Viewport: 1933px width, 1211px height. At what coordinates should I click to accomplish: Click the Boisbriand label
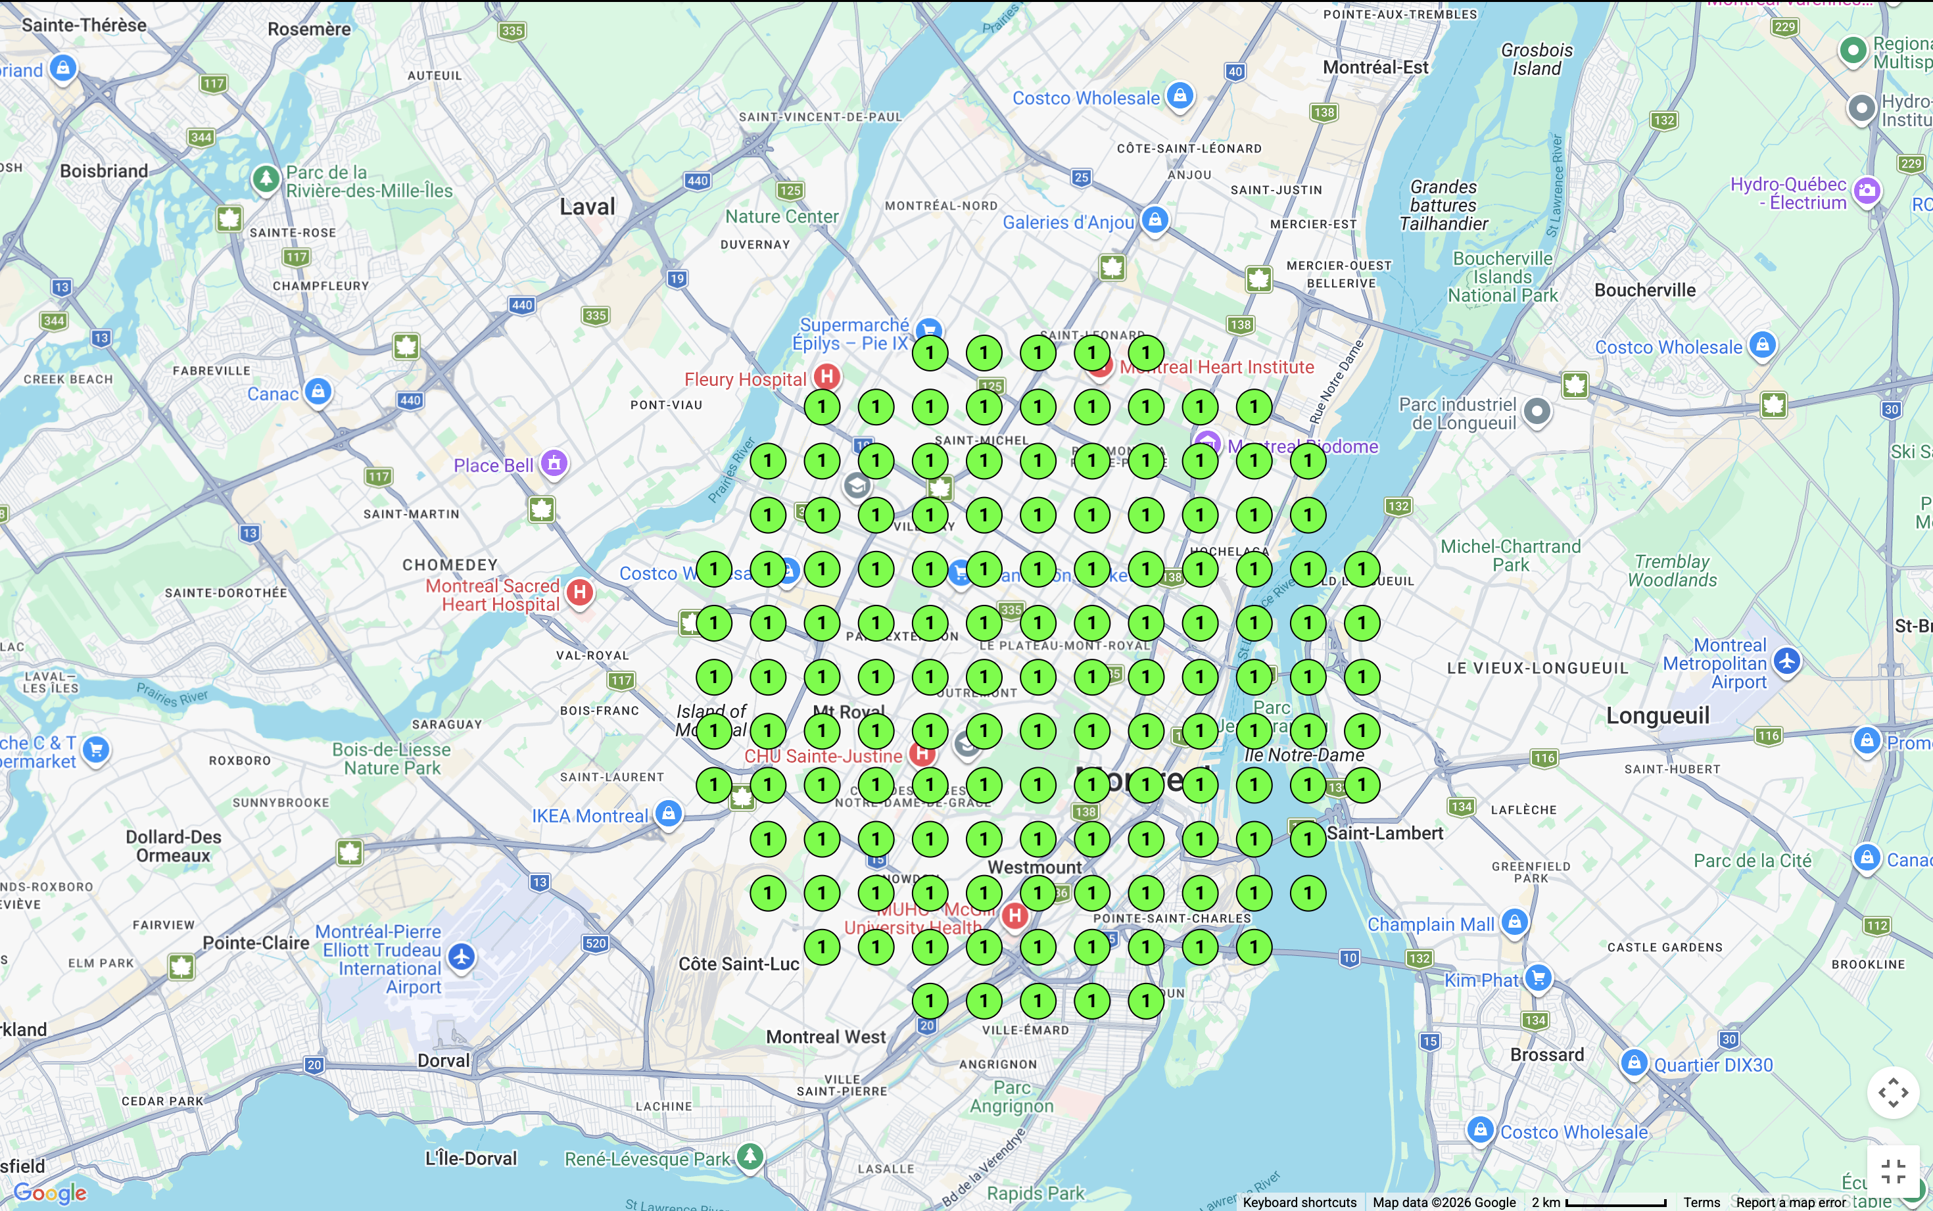click(x=104, y=170)
